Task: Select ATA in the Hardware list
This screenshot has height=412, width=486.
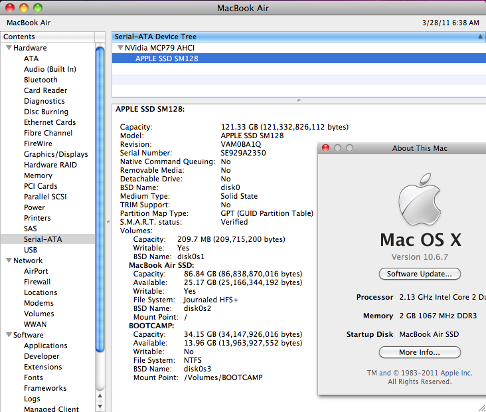Action: (31, 58)
